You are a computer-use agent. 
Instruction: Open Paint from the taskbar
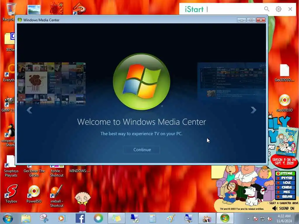click(171, 218)
